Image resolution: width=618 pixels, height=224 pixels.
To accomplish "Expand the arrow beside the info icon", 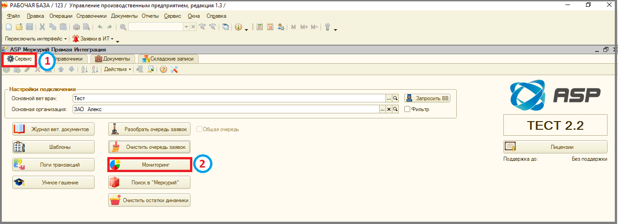I will (246, 29).
